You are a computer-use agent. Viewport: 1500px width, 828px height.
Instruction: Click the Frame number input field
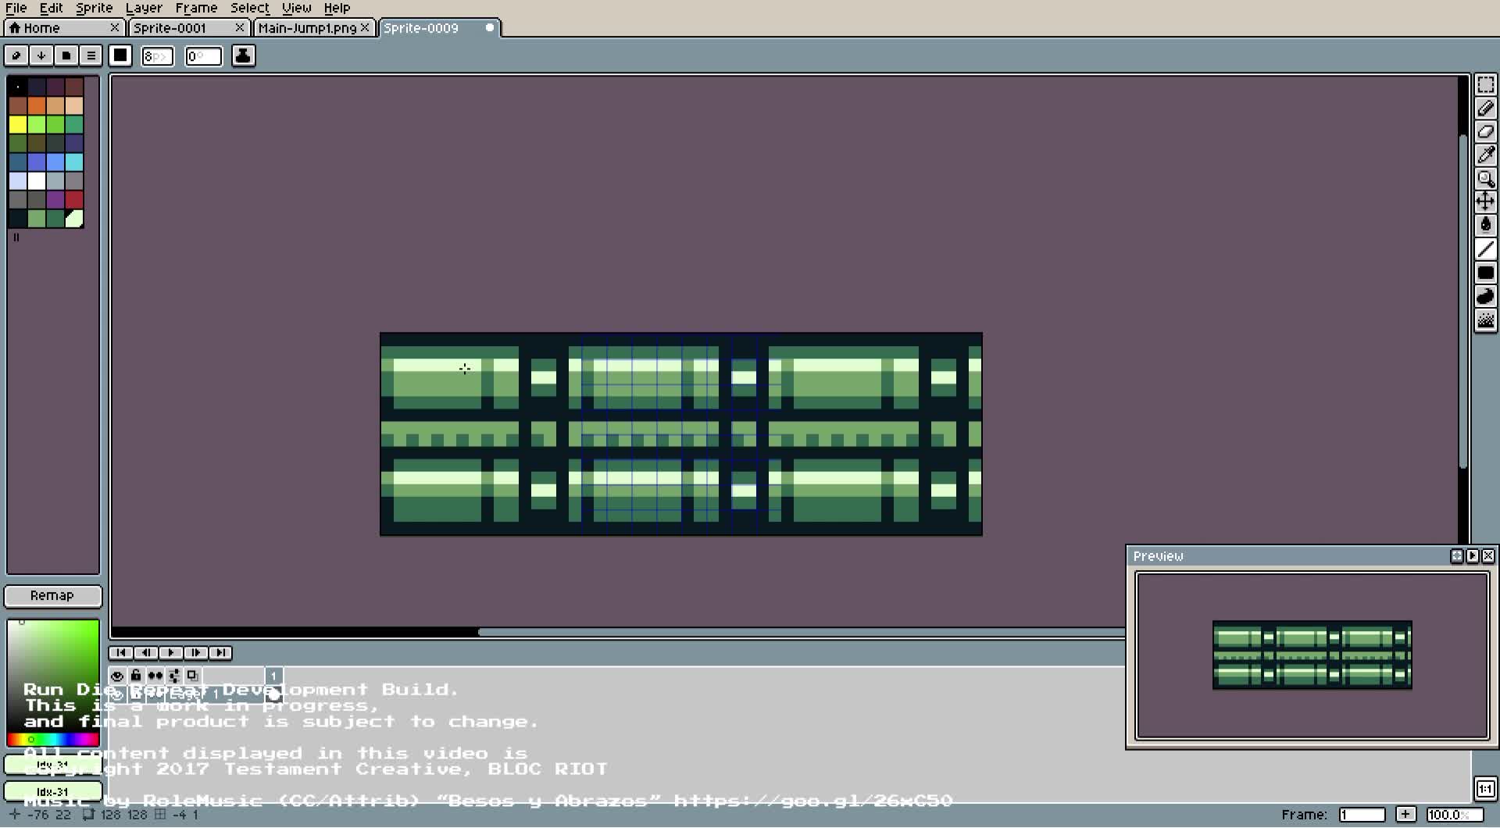click(x=1362, y=814)
